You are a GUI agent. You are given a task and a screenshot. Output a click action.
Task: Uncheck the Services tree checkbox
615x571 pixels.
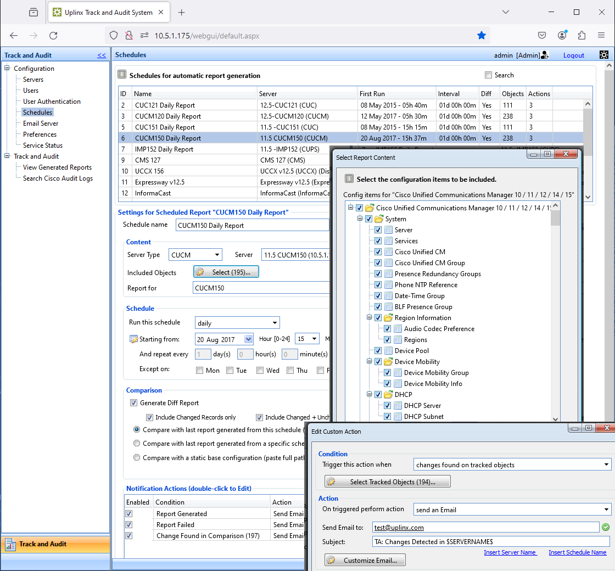click(x=378, y=241)
